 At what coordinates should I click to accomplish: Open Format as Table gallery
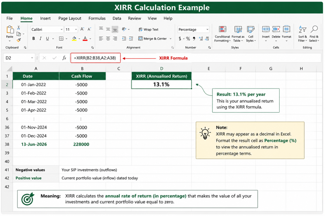[238, 34]
